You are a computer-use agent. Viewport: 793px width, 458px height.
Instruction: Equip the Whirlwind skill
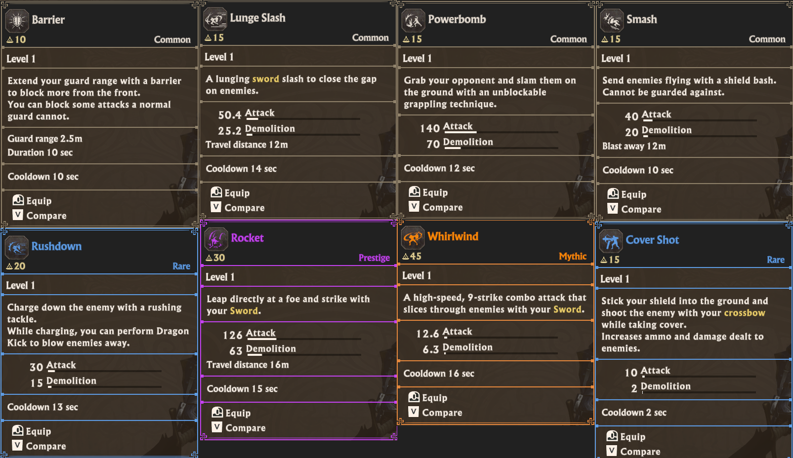(x=428, y=398)
